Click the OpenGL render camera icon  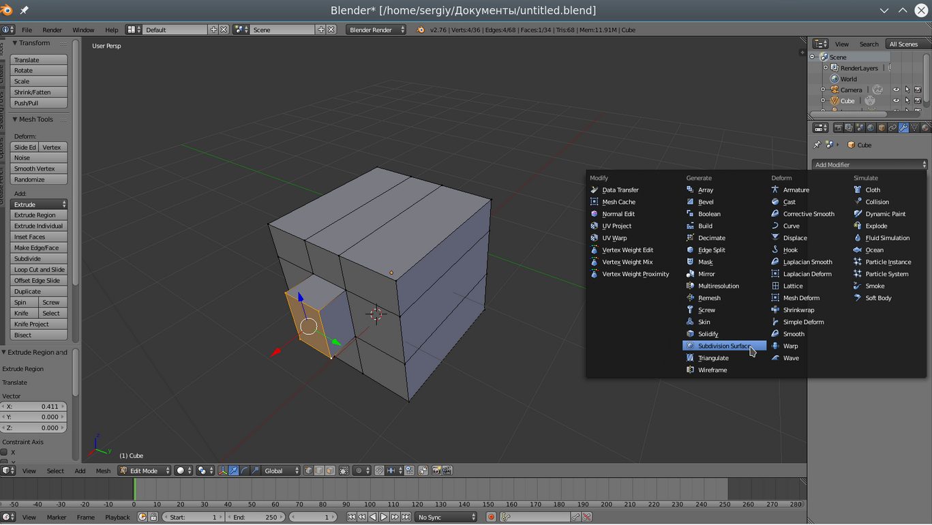(x=436, y=470)
